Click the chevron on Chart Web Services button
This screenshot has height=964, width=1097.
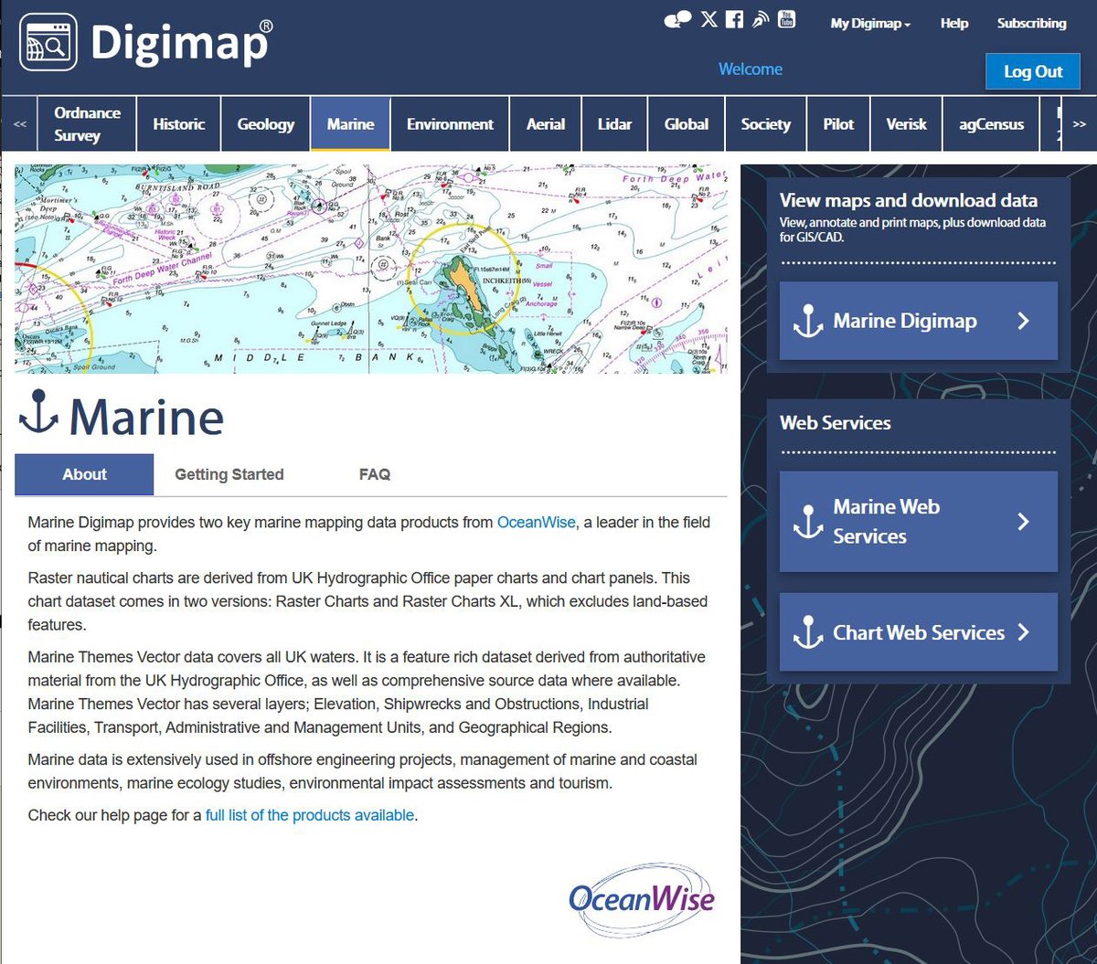coord(1023,631)
